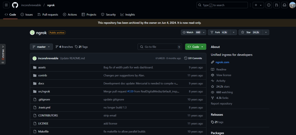Open the 'strip email' commit message
This screenshot has height=135, width=296.
tap(110, 115)
